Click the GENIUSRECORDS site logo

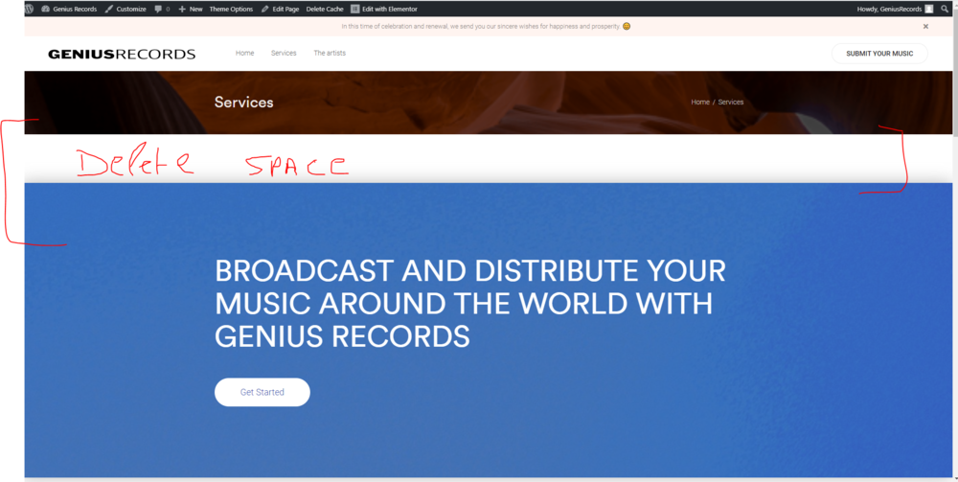coord(122,54)
